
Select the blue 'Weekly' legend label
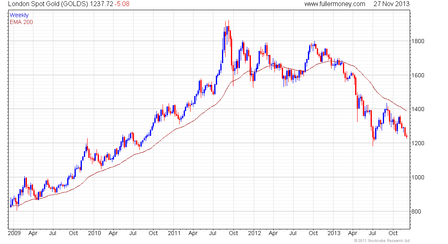click(19, 15)
